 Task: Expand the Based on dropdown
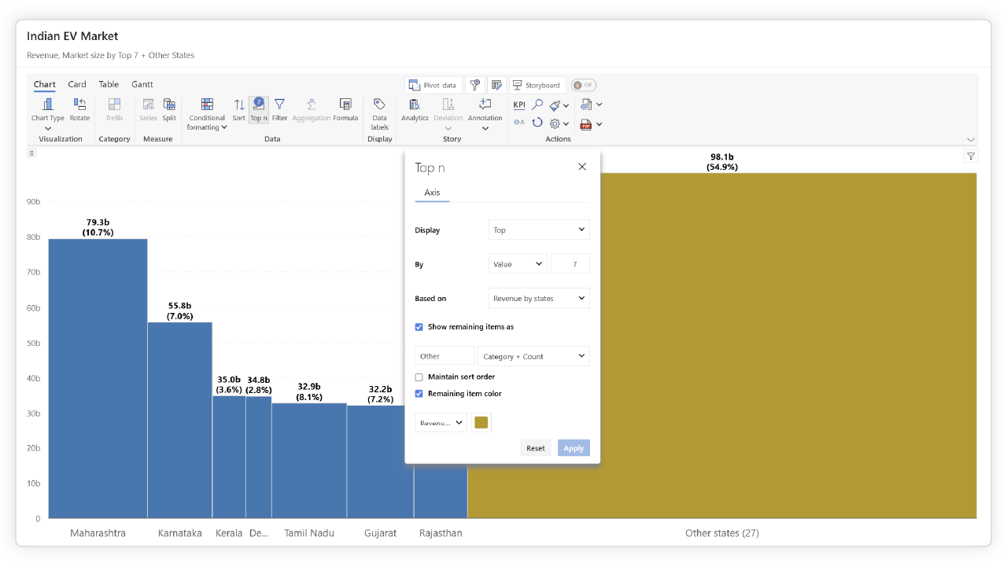pyautogui.click(x=539, y=299)
